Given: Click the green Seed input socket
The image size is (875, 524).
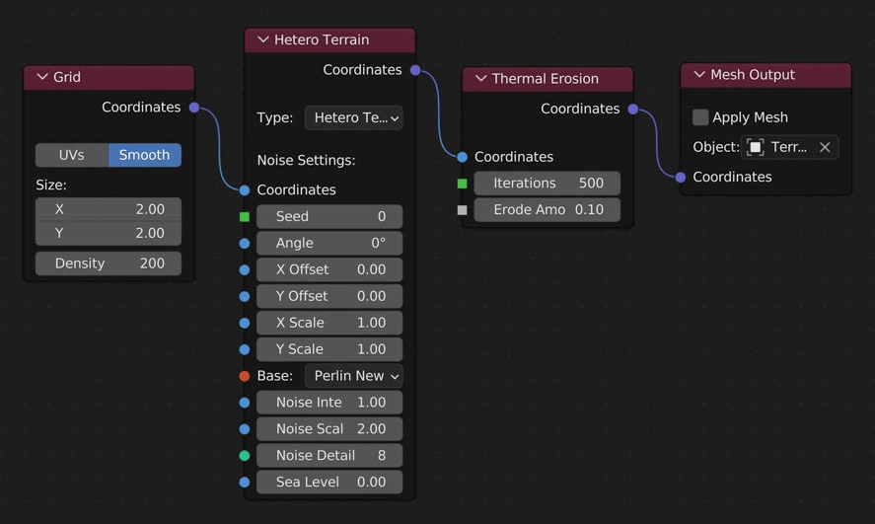Looking at the screenshot, I should [245, 217].
